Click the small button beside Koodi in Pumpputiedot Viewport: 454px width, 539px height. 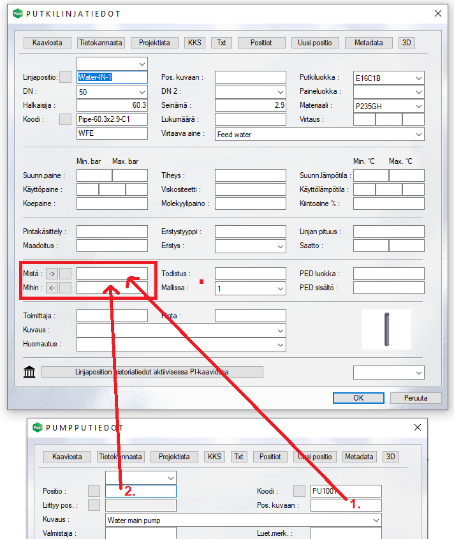pyautogui.click(x=299, y=491)
